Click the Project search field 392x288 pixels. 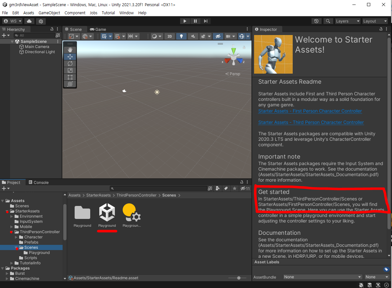pyautogui.click(x=158, y=188)
